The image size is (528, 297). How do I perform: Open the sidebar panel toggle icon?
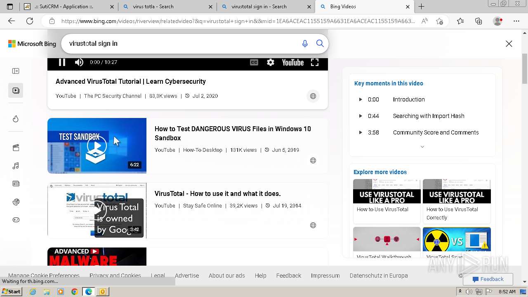[16, 71]
